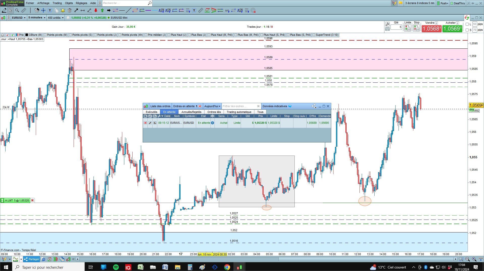The height and width of the screenshot is (271, 484).
Task: Select the pencil drawing tool
Action: tap(4, 10)
